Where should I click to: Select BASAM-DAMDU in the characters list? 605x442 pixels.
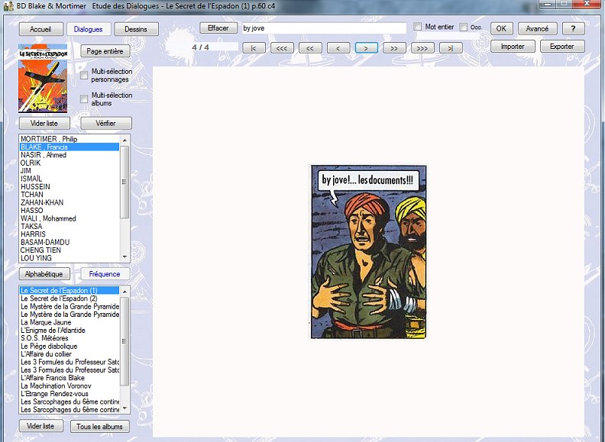point(70,242)
